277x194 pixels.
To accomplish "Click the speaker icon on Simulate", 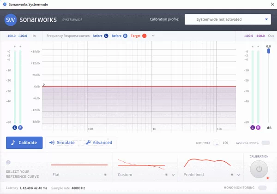I will click(52, 142).
